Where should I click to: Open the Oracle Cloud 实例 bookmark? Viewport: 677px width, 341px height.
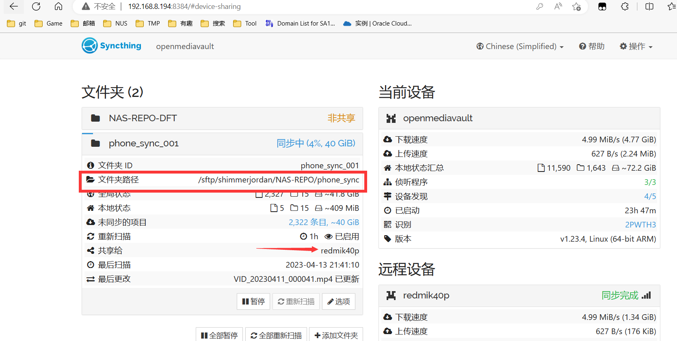(377, 24)
